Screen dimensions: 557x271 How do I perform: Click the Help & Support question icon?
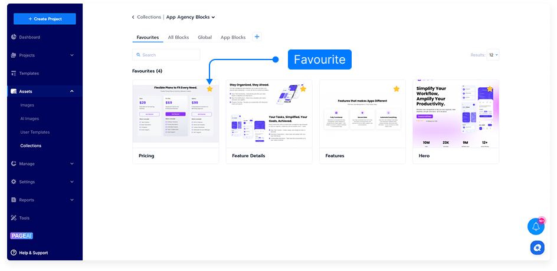click(14, 253)
